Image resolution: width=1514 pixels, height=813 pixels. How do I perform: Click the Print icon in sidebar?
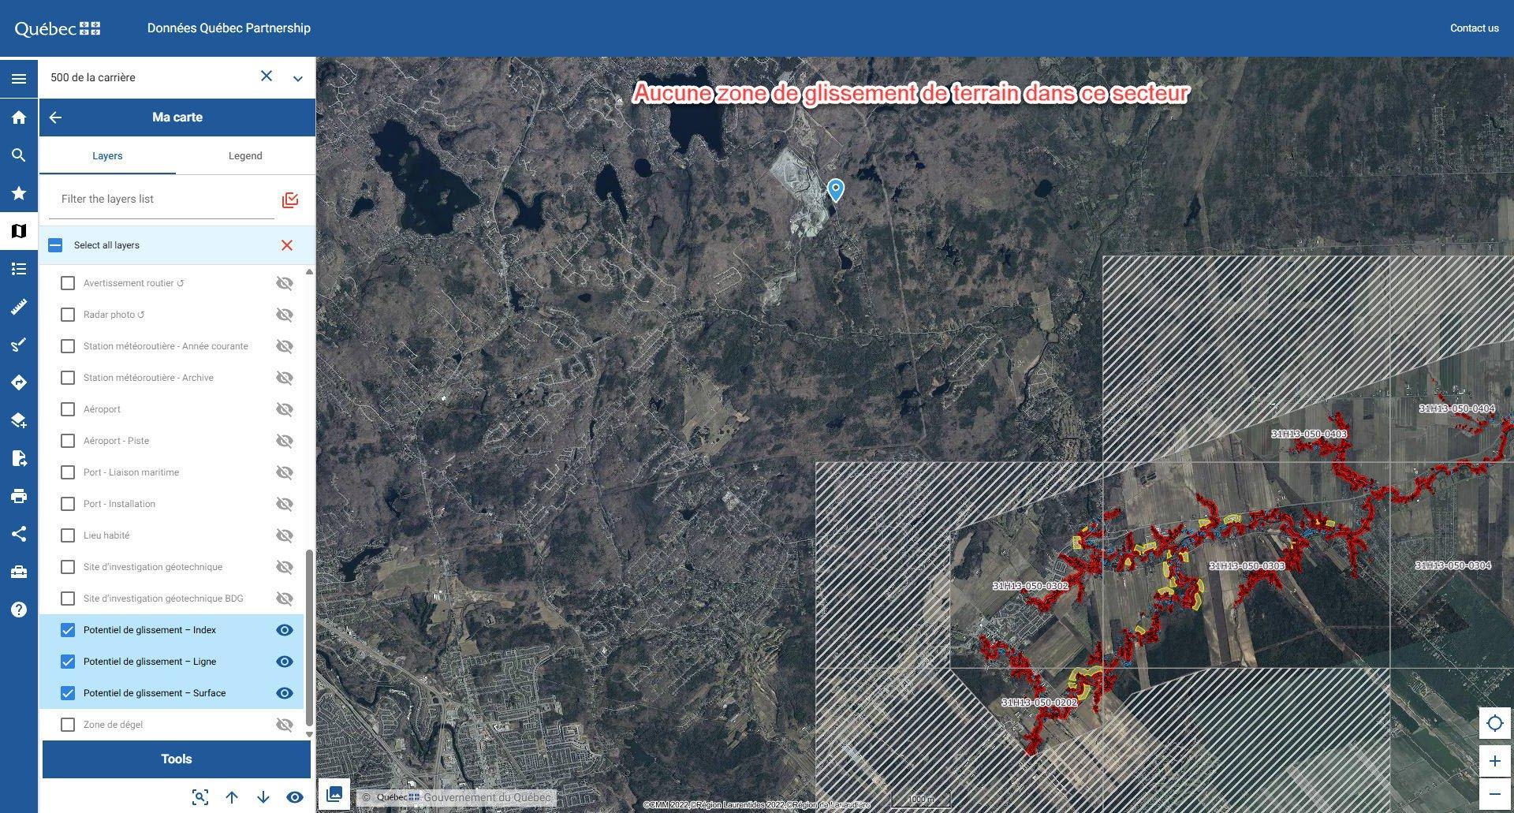[19, 496]
